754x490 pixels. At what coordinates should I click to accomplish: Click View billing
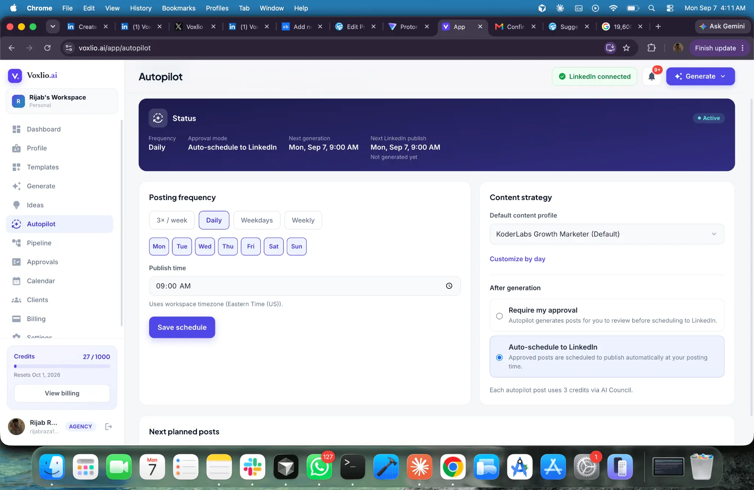click(x=62, y=393)
